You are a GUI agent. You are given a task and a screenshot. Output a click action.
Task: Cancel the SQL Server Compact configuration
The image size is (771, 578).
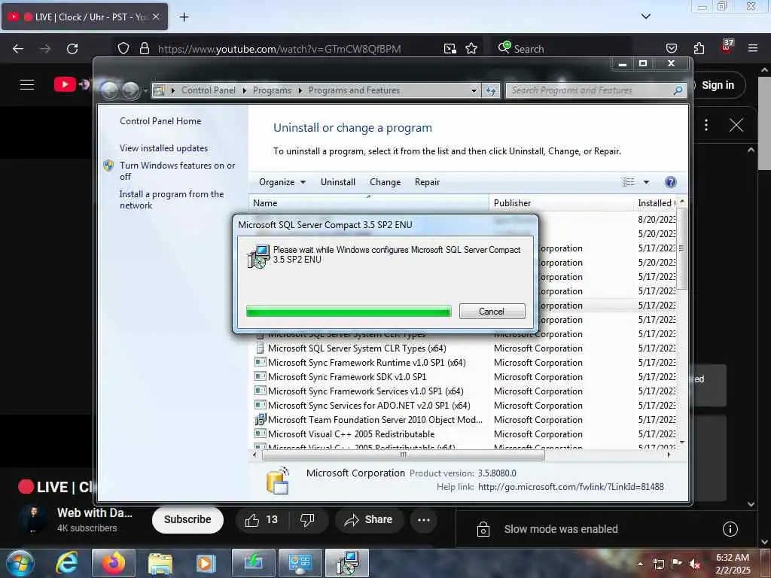click(x=492, y=311)
